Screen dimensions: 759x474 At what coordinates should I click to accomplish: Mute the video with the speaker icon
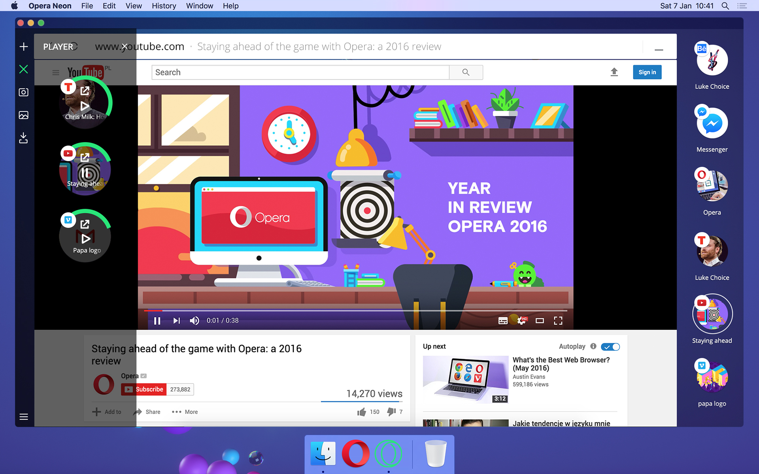click(194, 320)
